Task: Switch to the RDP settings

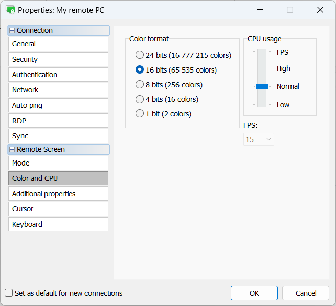Action: (58, 121)
